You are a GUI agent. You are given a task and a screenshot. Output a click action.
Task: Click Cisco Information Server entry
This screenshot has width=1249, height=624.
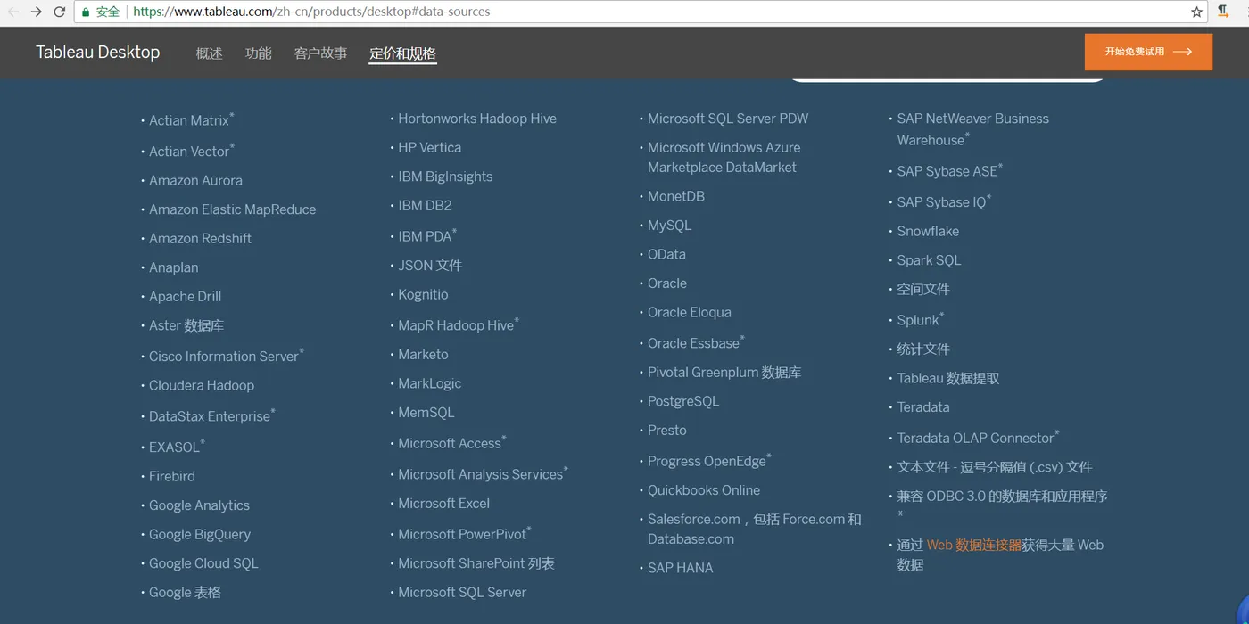click(x=227, y=355)
